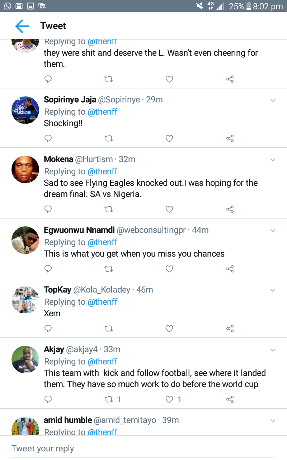The width and height of the screenshot is (287, 460).
Task: Open Mokena's profile picture
Action: [25, 170]
